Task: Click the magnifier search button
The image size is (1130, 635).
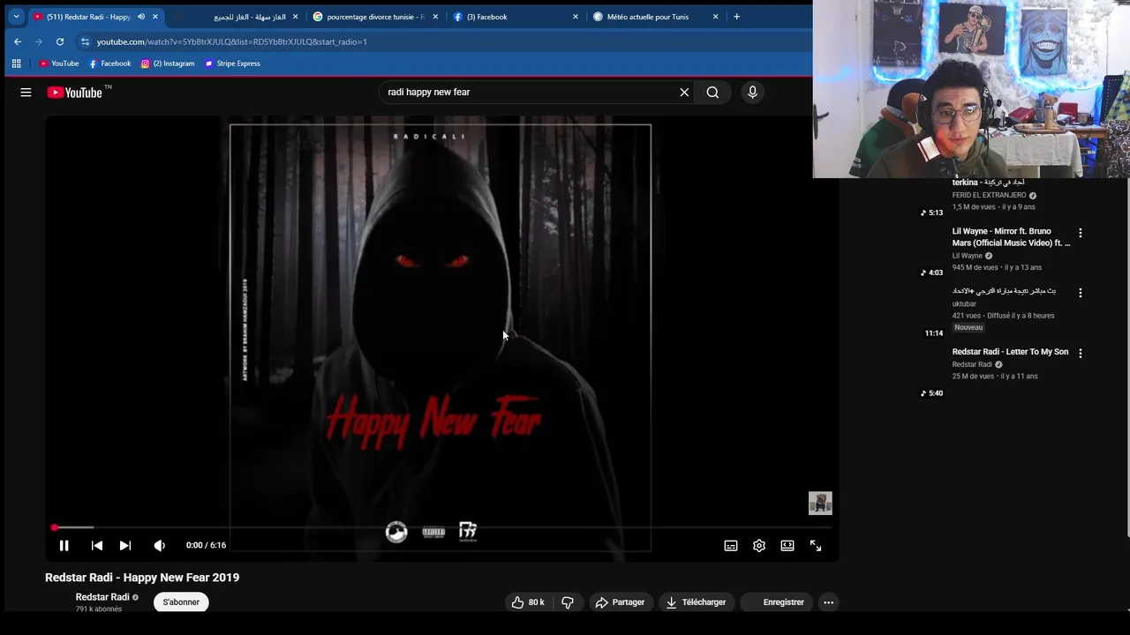Action: click(712, 92)
